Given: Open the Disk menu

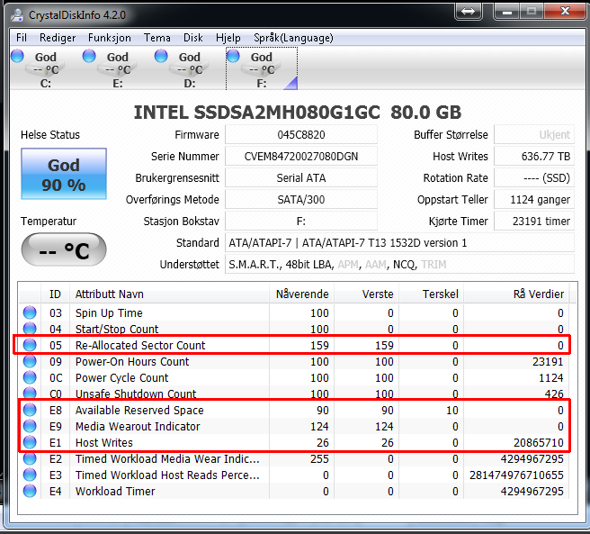Looking at the screenshot, I should [x=193, y=38].
